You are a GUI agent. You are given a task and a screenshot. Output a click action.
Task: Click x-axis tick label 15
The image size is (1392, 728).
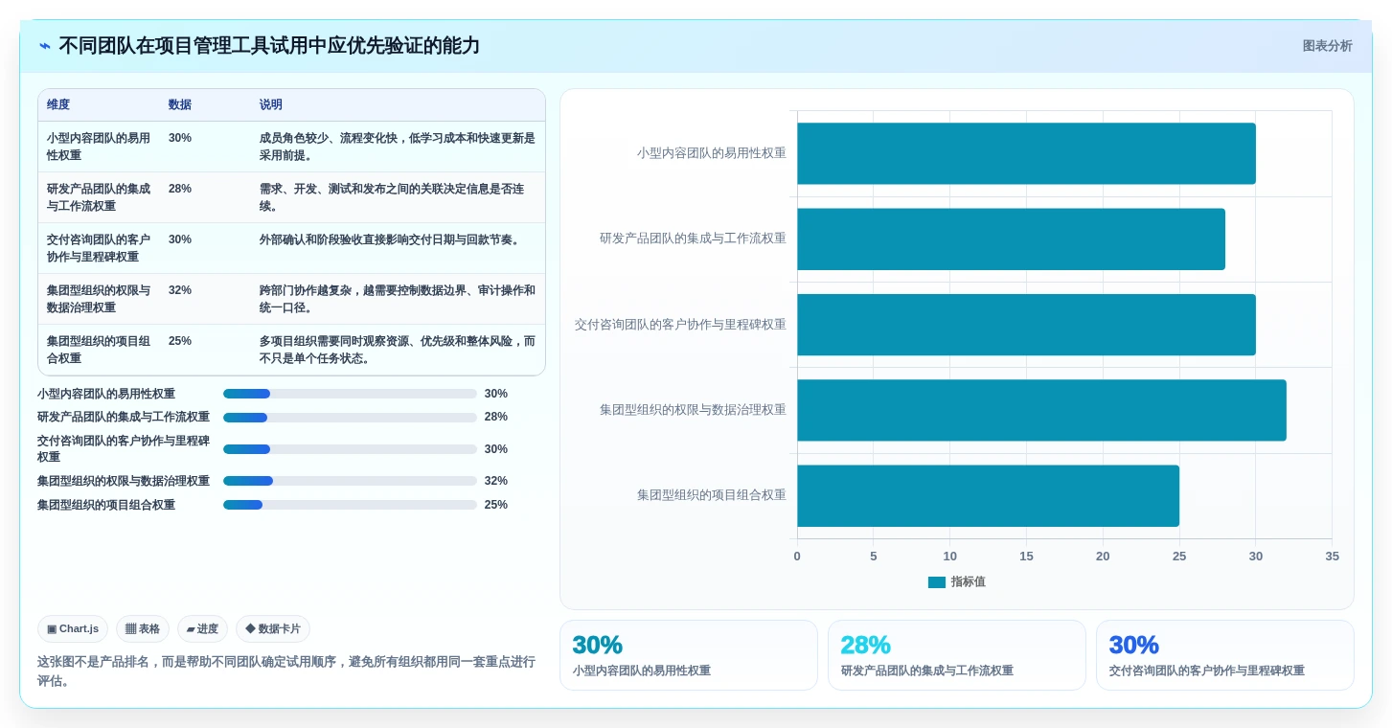[x=1026, y=557]
